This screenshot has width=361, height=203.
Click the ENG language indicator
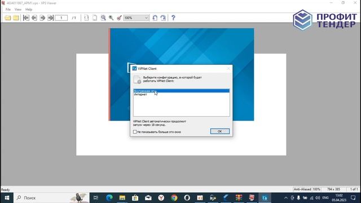[325, 198]
